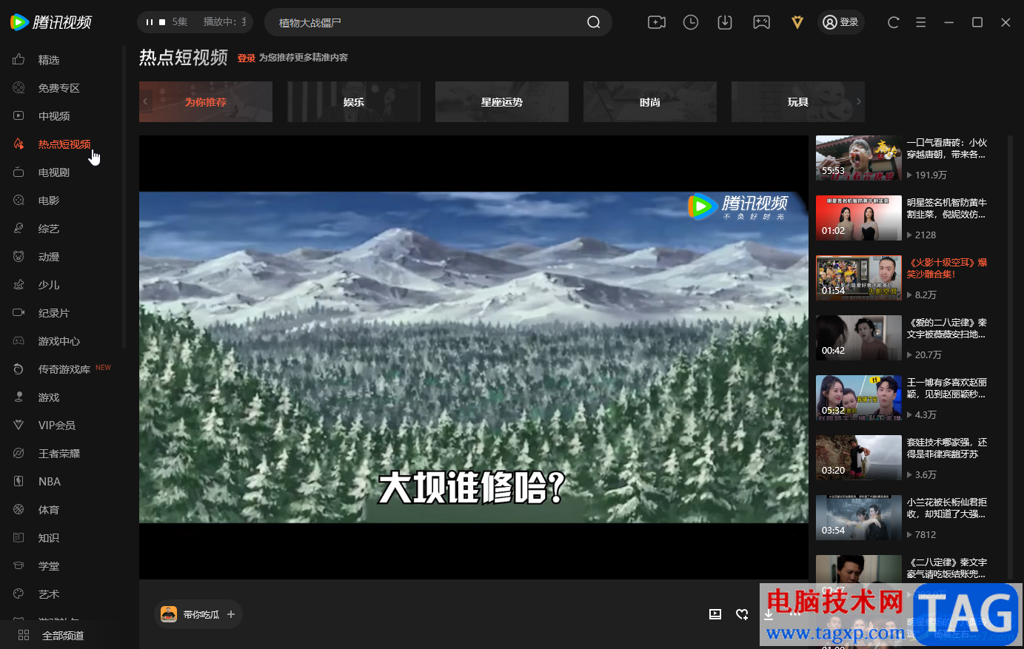Image resolution: width=1024 pixels, height=649 pixels.
Task: Open 精选 in the sidebar
Action: (x=49, y=60)
